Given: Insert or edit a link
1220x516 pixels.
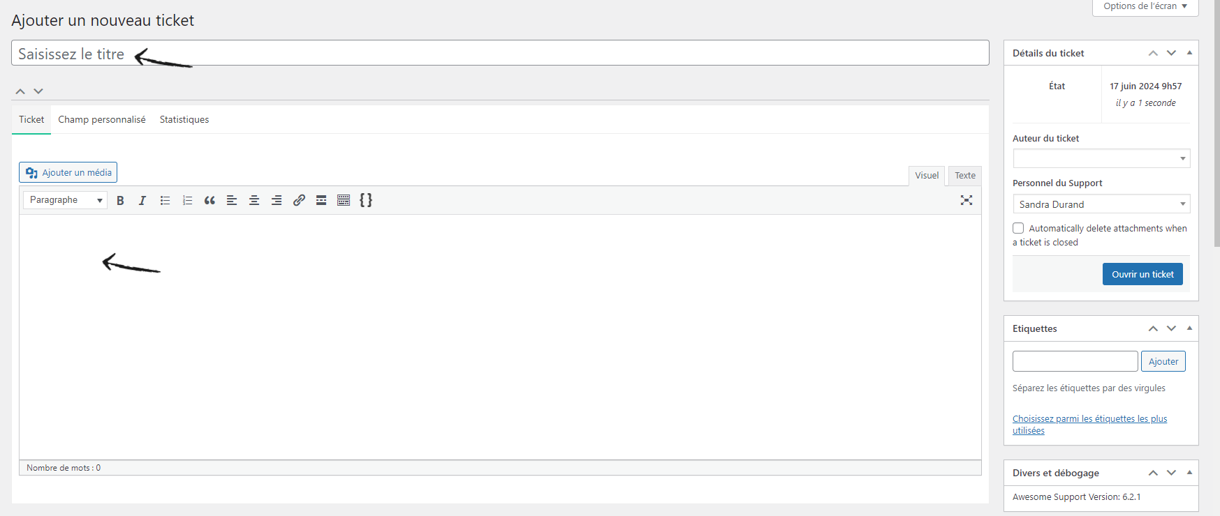Looking at the screenshot, I should 299,200.
